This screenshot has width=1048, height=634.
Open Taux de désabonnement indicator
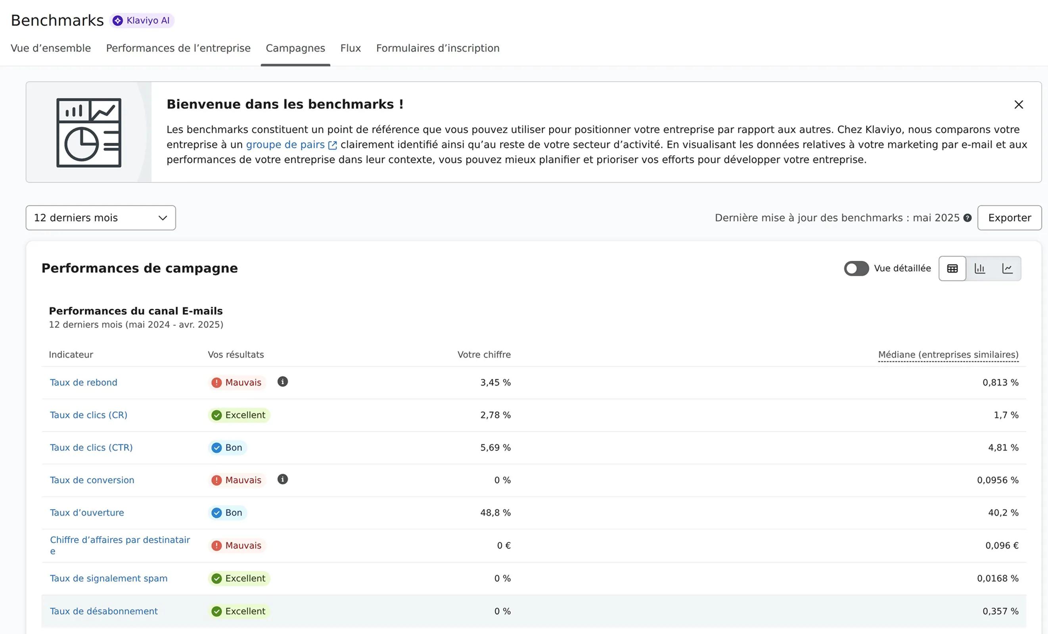pyautogui.click(x=103, y=611)
